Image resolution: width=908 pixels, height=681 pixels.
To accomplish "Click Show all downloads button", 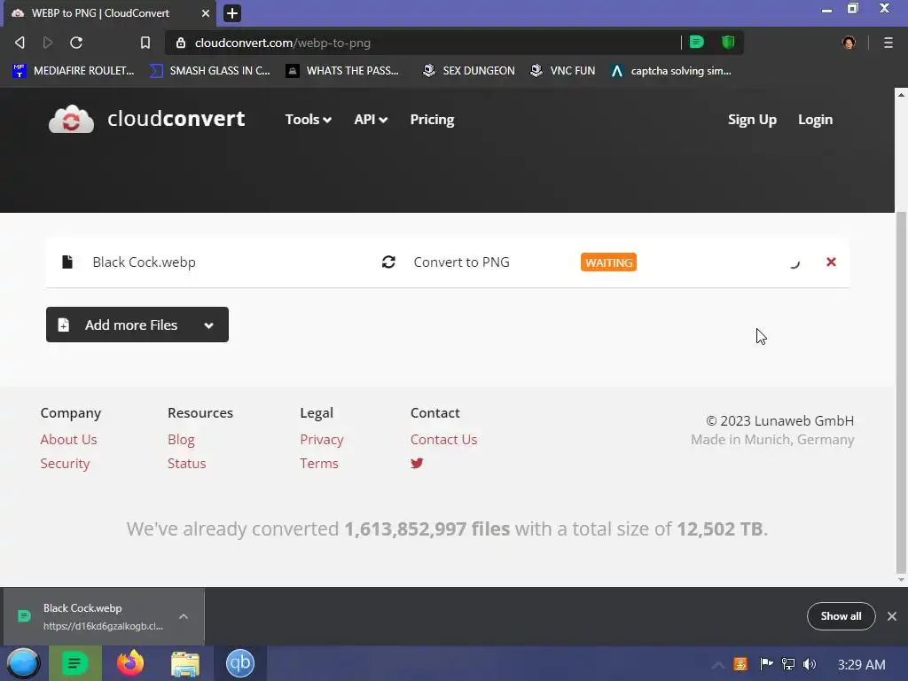I will 841,616.
